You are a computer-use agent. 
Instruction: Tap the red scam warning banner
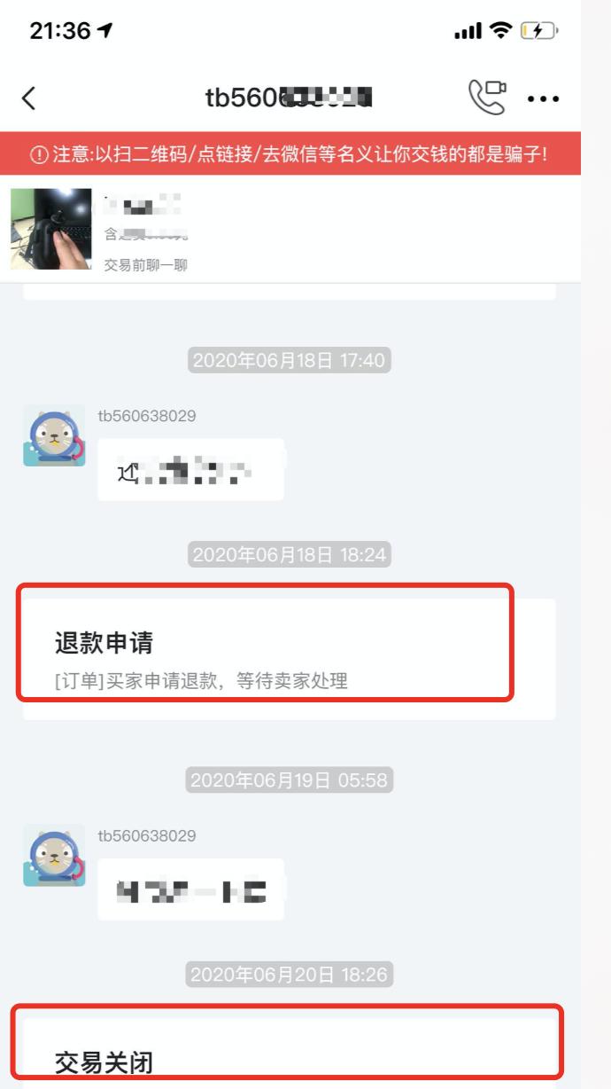[290, 153]
